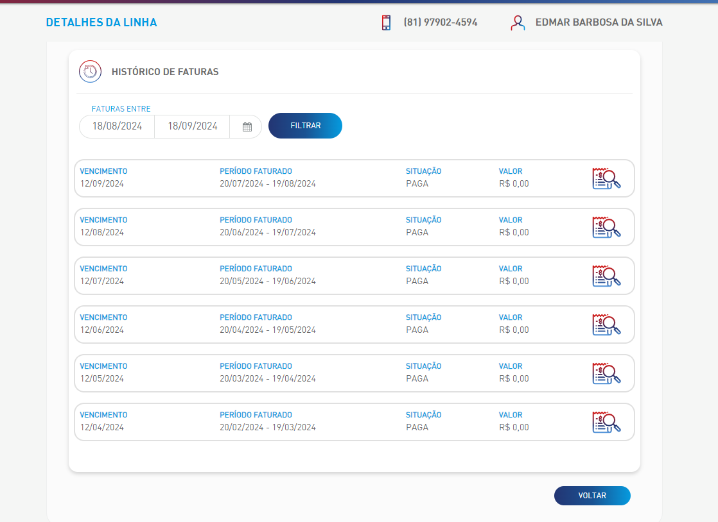
Task: Open the calendar date picker icon
Action: pos(247,126)
